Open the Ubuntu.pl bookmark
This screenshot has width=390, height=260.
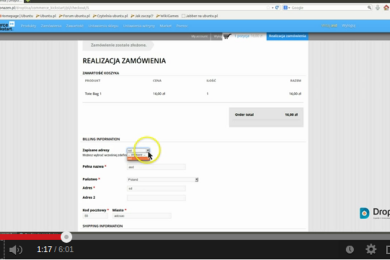click(46, 16)
